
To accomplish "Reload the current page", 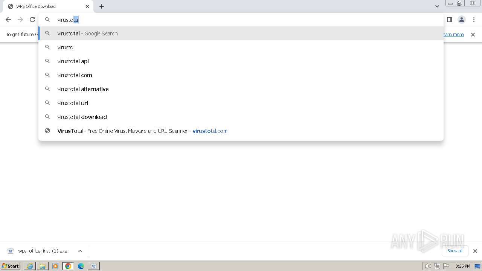I will click(32, 20).
